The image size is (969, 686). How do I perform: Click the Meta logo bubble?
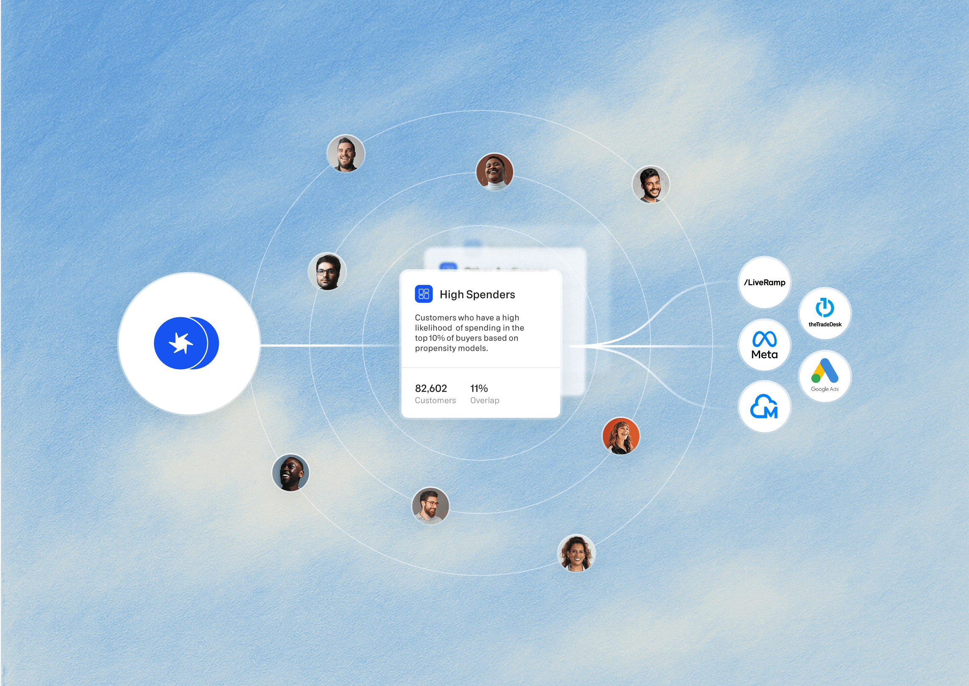(764, 345)
